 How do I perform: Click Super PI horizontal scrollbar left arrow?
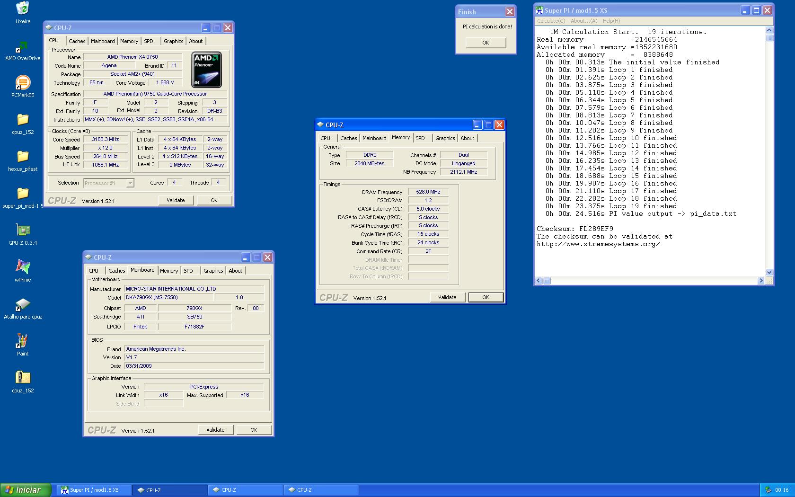pos(539,281)
